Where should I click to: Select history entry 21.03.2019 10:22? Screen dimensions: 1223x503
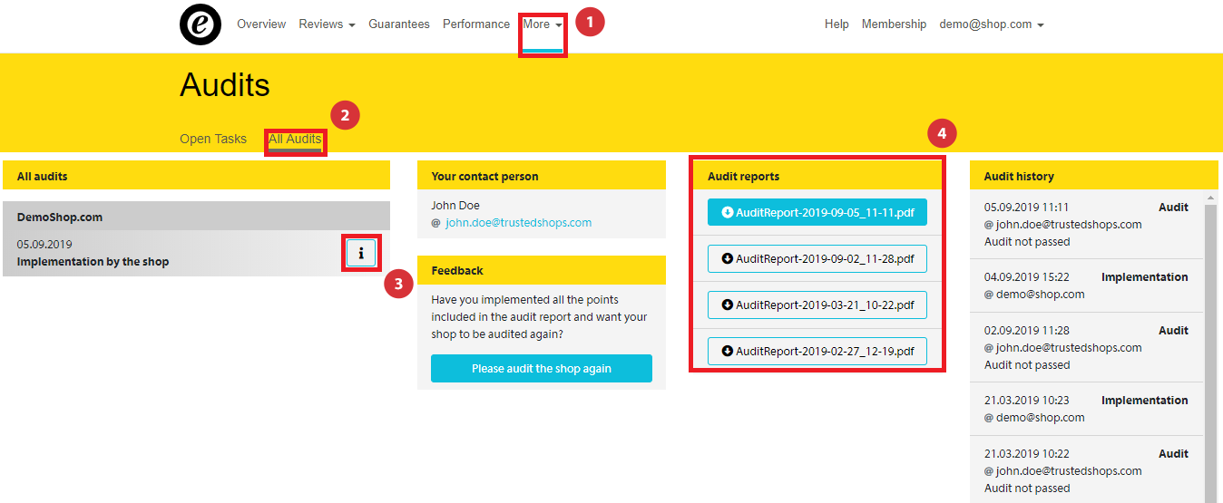click(1086, 470)
